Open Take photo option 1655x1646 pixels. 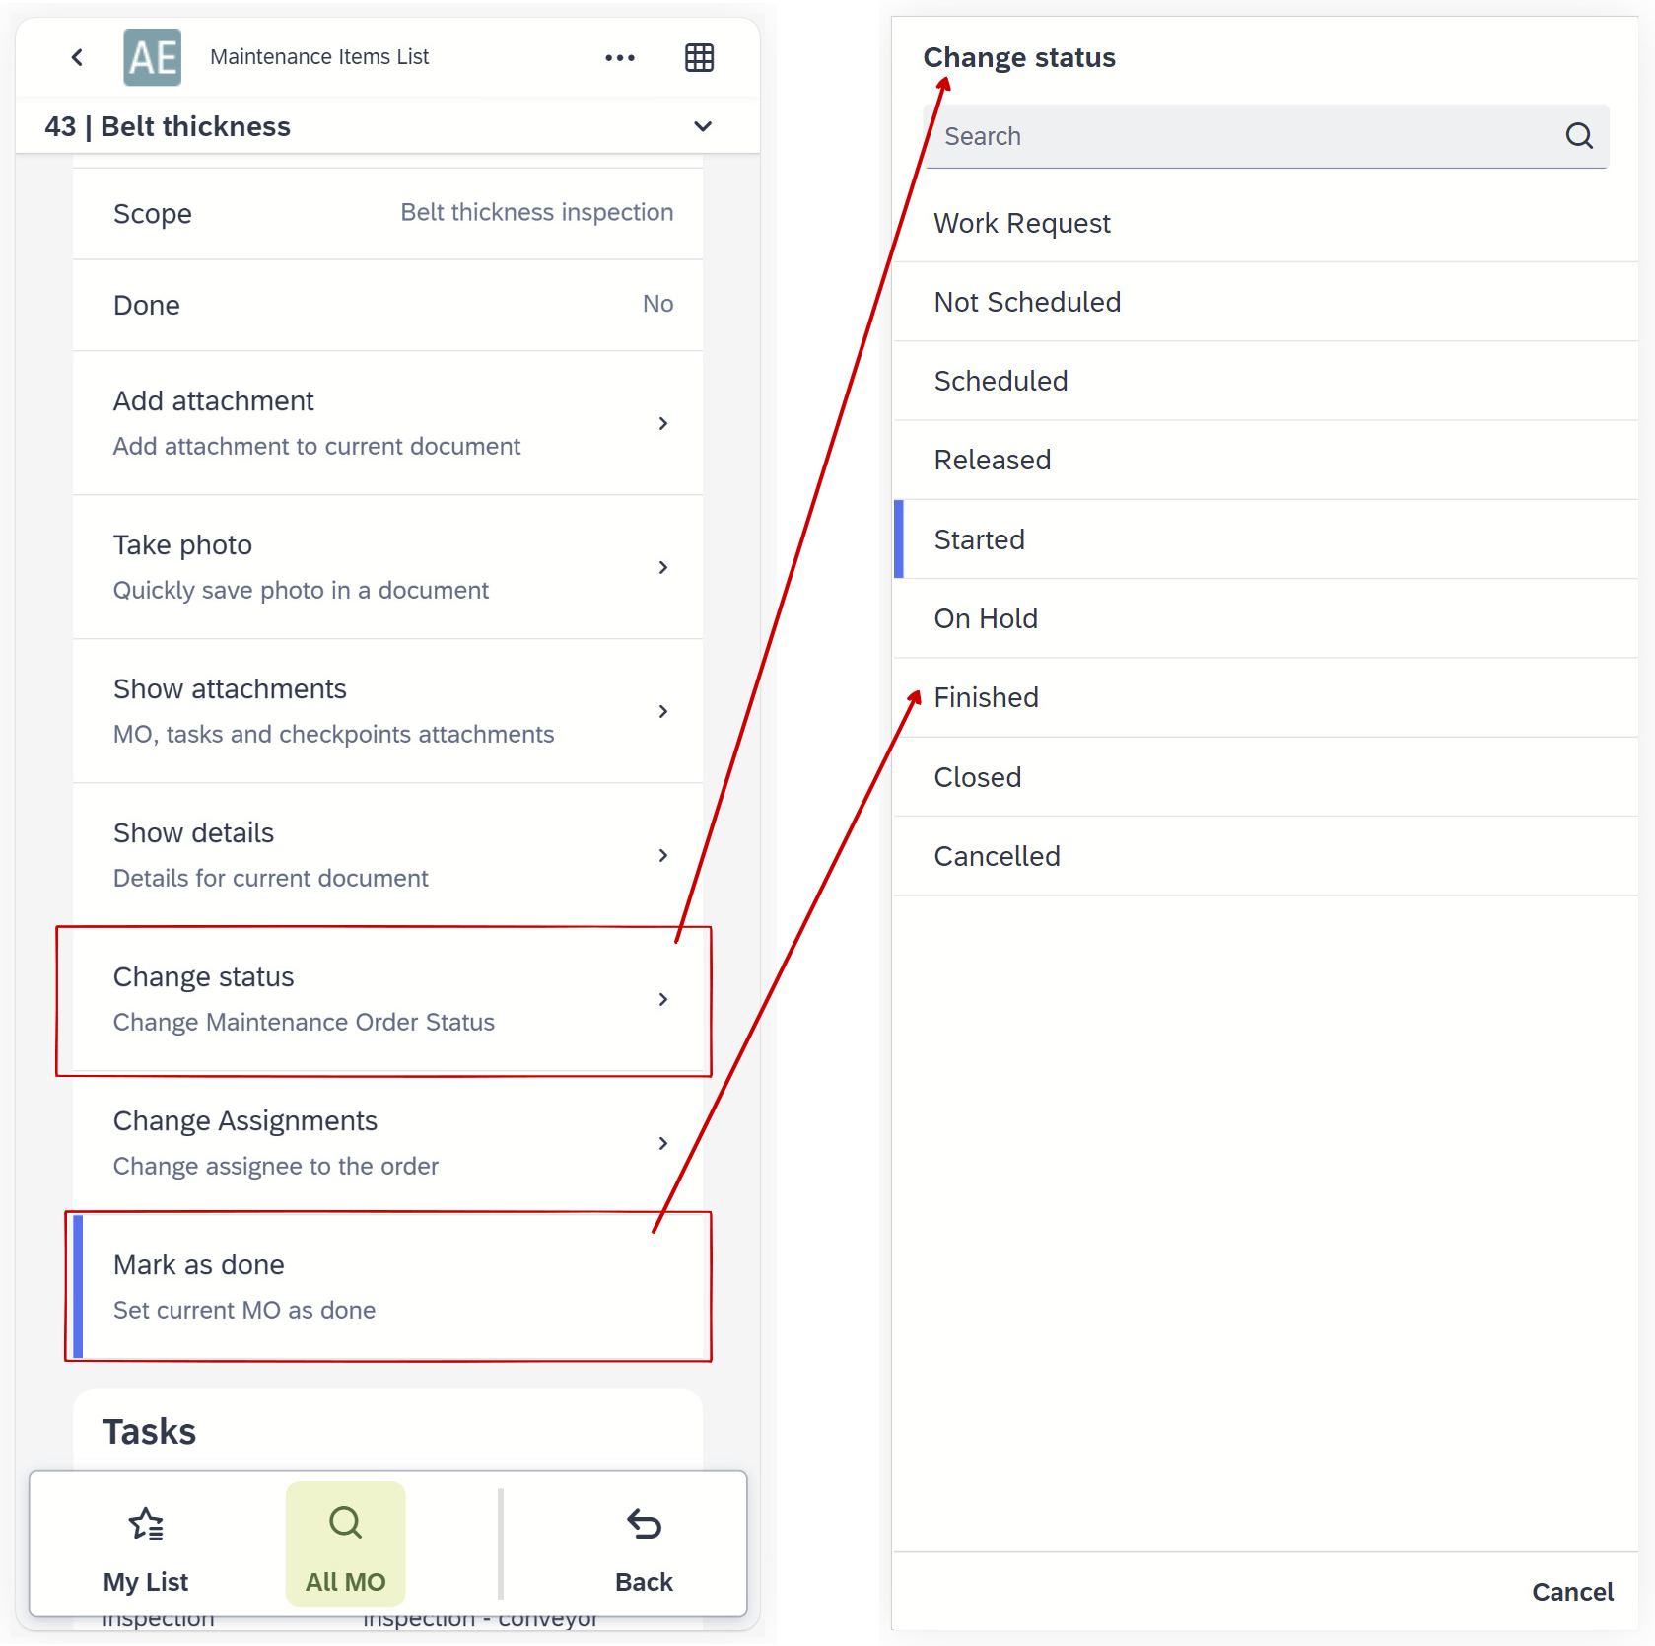387,567
